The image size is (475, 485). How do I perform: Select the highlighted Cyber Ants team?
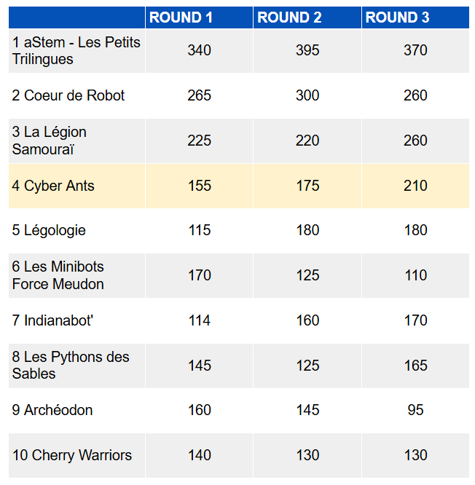point(53,186)
